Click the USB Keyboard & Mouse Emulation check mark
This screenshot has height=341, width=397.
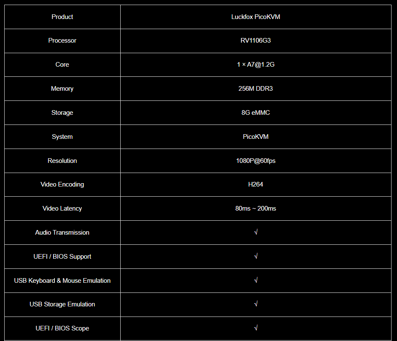pos(256,281)
